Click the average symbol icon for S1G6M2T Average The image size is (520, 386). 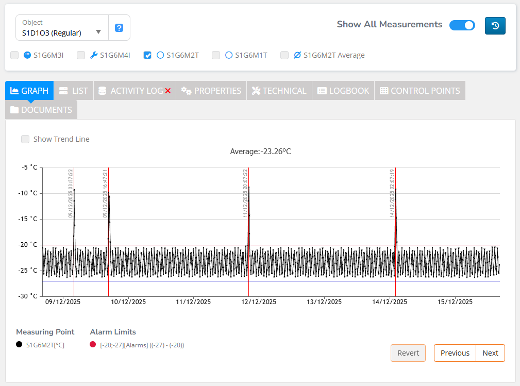pyautogui.click(x=297, y=55)
